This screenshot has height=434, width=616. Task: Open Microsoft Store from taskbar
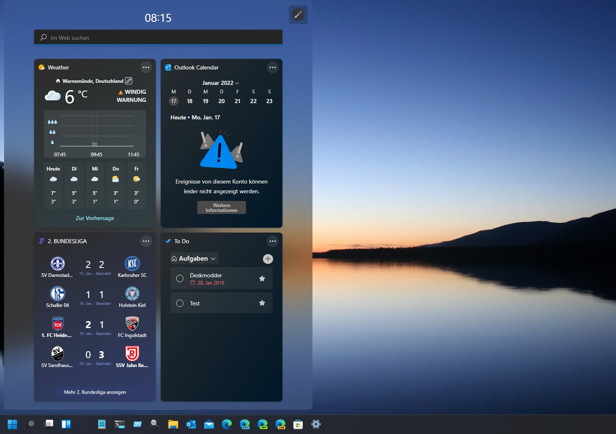click(x=298, y=424)
